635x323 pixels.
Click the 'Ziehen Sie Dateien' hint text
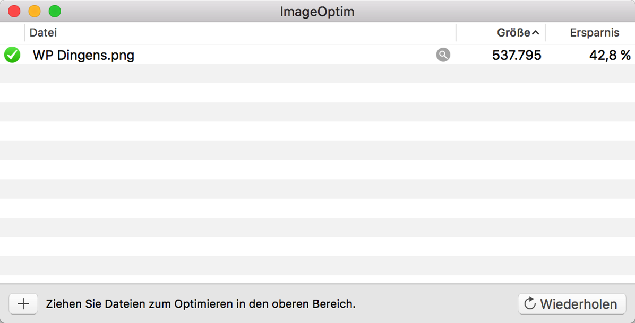pyautogui.click(x=201, y=304)
